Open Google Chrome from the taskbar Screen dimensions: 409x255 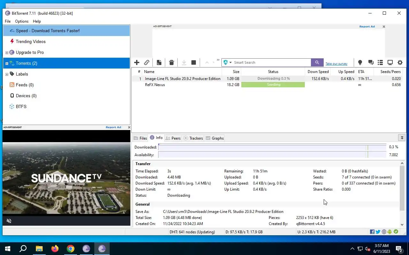71,249
